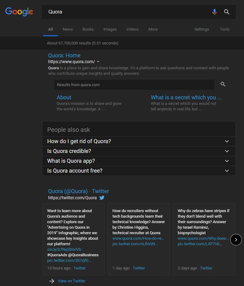Image resolution: width=244 pixels, height=286 pixels.
Task: Click the Twitter bird icon beside the URL
Action: coord(102,198)
